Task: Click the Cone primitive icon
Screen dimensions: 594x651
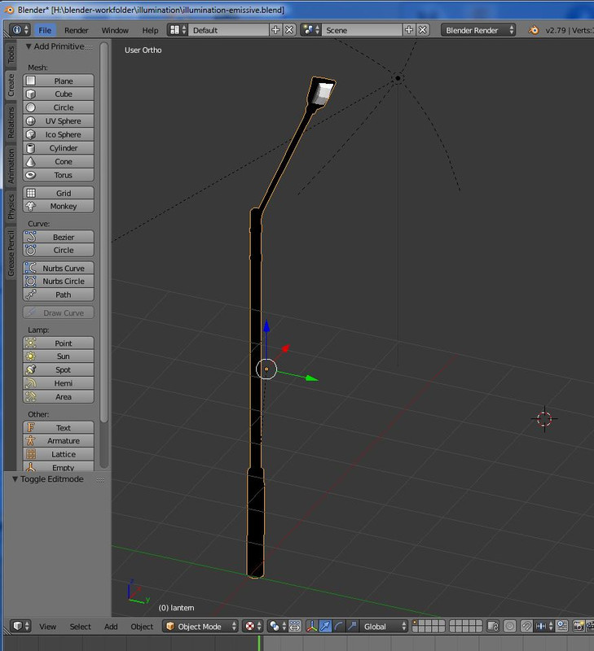Action: 31,161
